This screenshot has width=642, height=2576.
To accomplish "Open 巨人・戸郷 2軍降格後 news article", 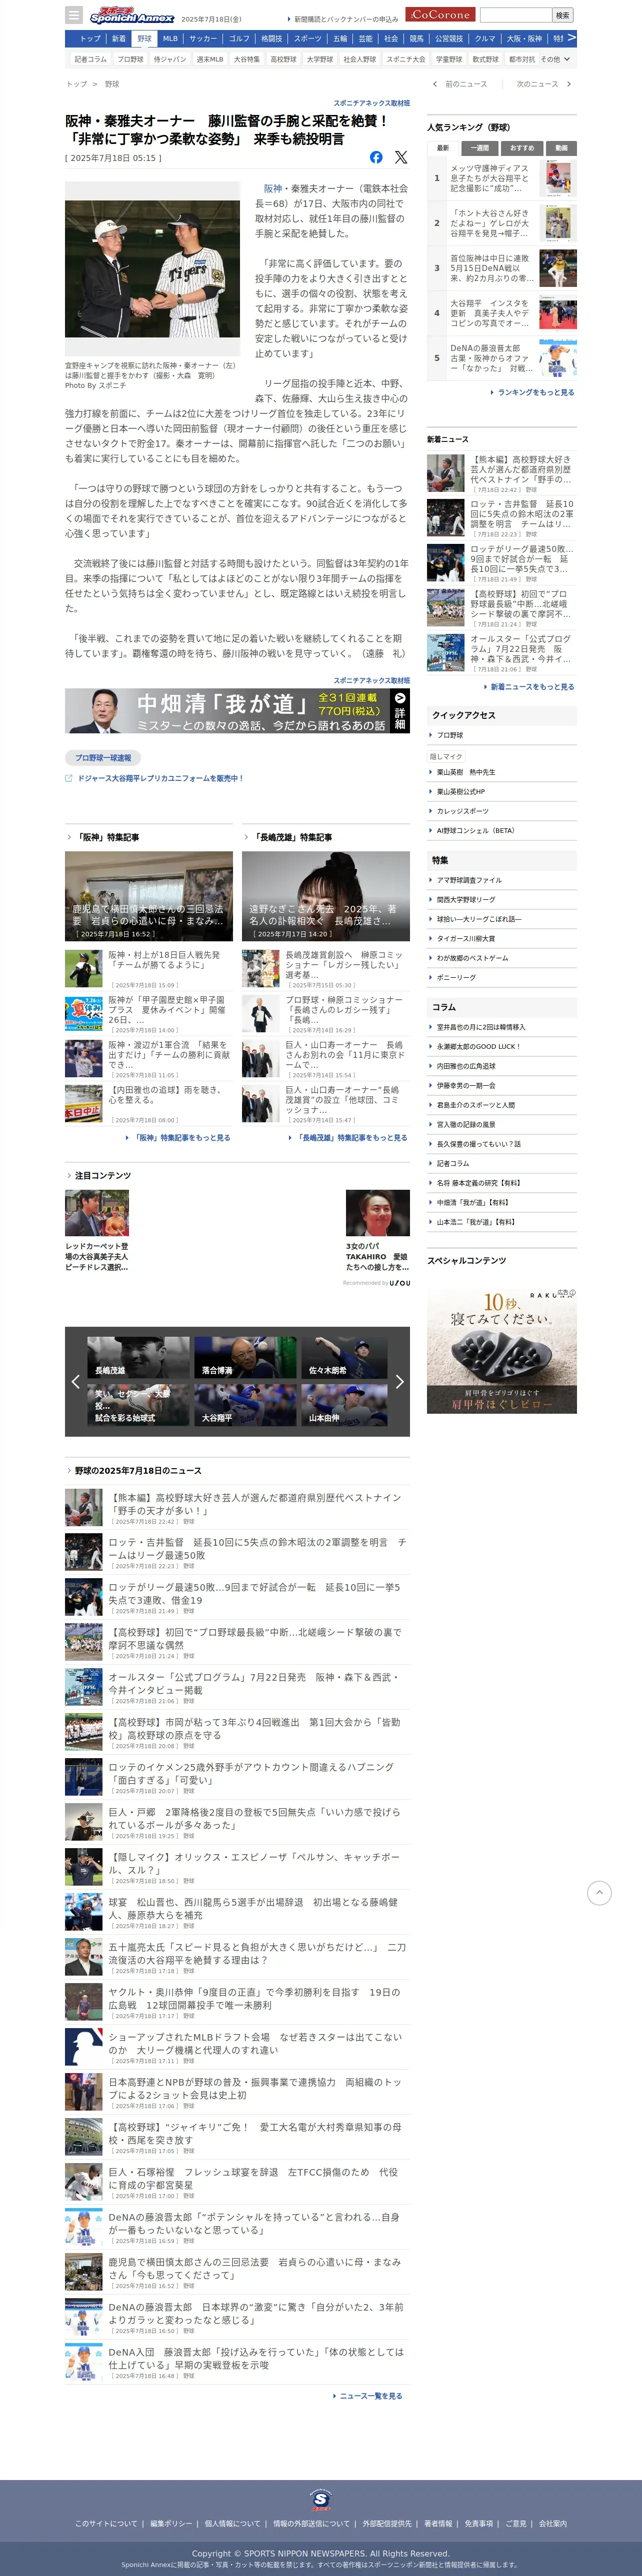I will tap(237, 1822).
